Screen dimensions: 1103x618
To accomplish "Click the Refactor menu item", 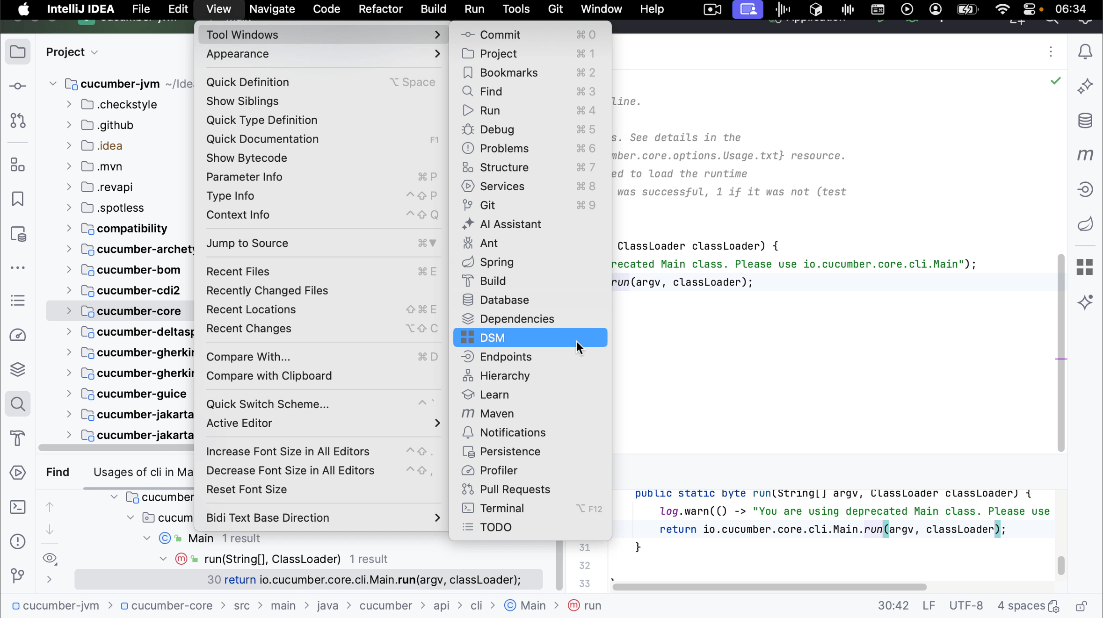I will [380, 9].
